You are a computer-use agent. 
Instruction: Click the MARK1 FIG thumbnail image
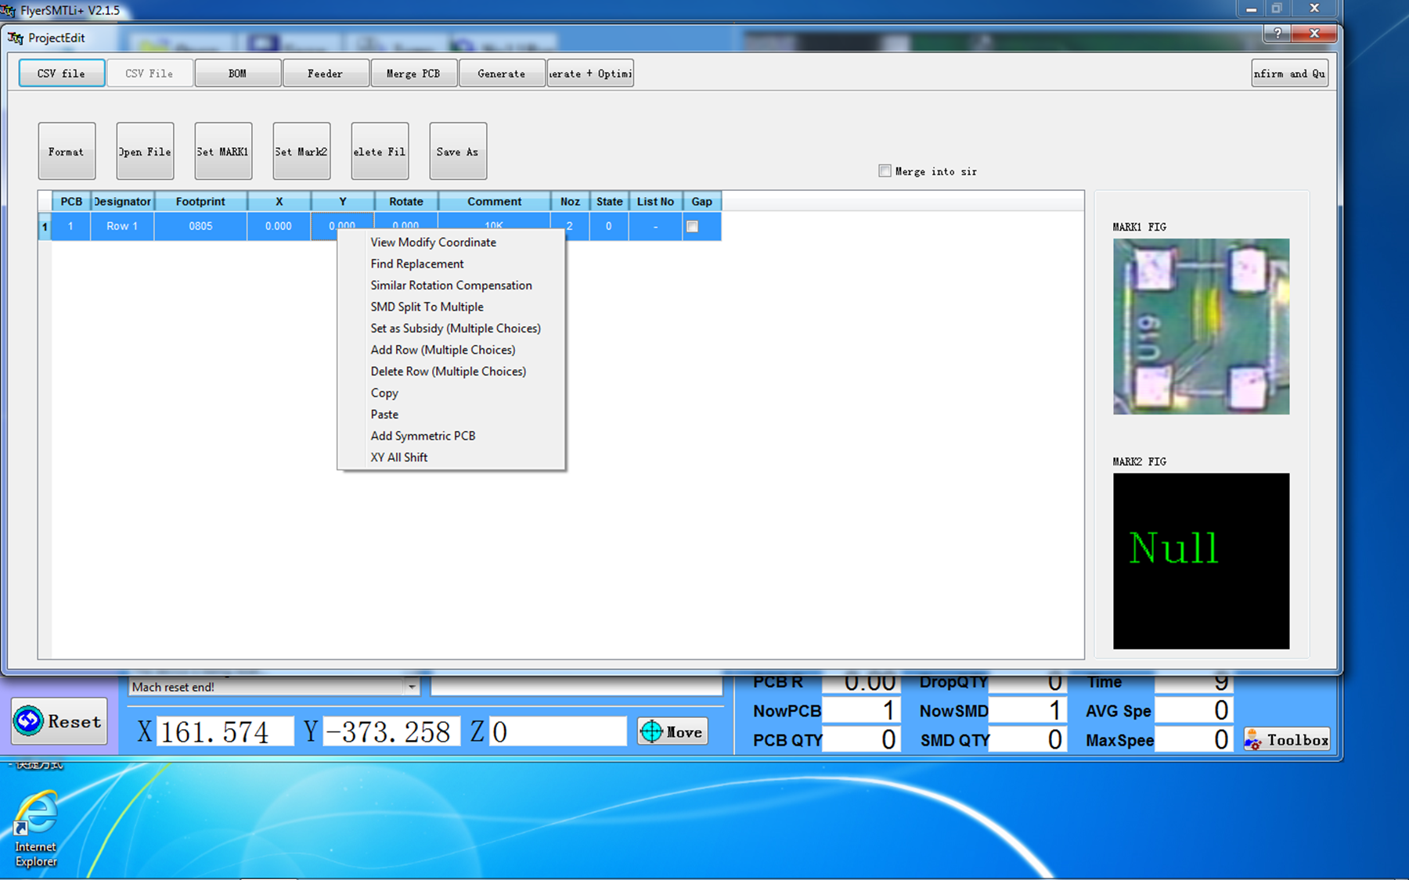click(x=1201, y=326)
